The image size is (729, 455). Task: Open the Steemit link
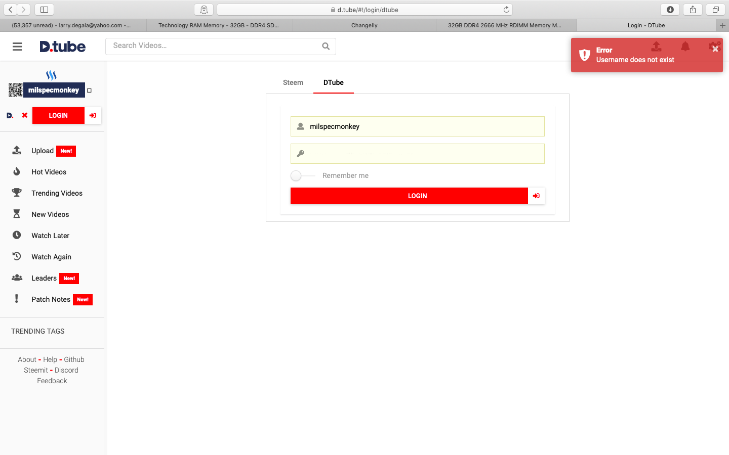(x=36, y=370)
